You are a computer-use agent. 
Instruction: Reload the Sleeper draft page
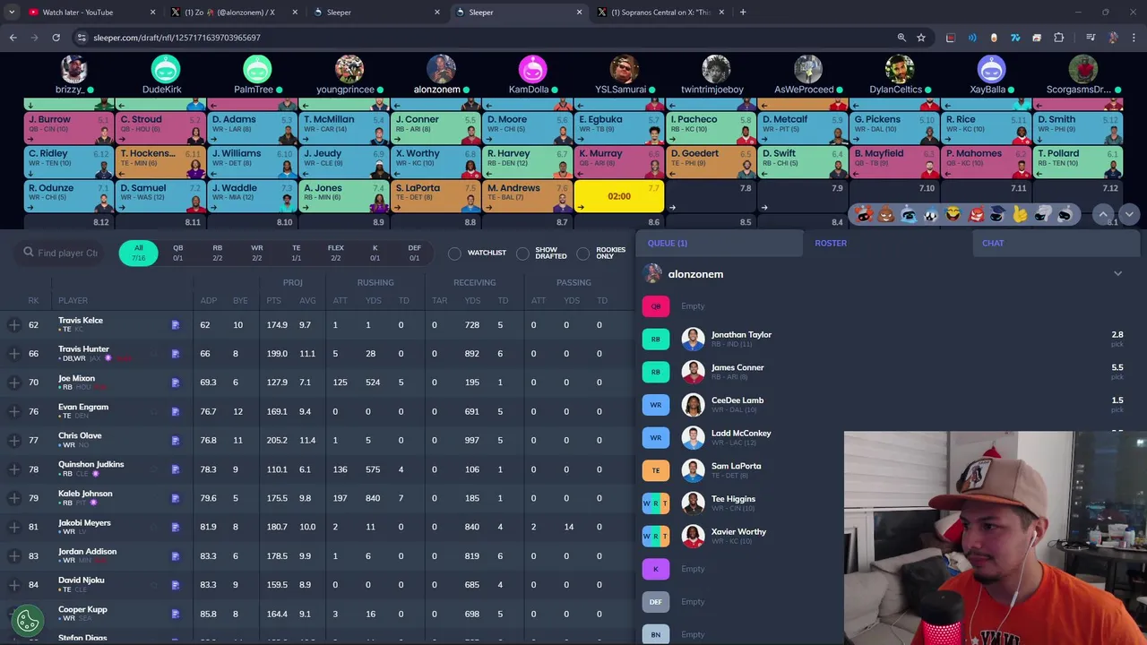point(56,38)
